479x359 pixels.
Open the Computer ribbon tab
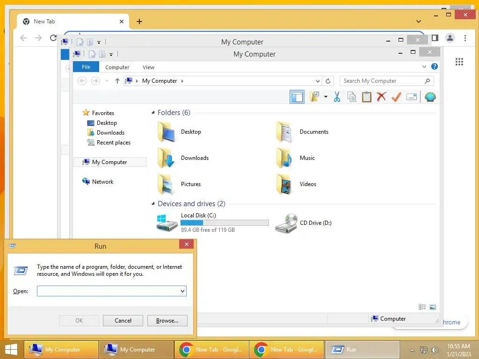(117, 67)
